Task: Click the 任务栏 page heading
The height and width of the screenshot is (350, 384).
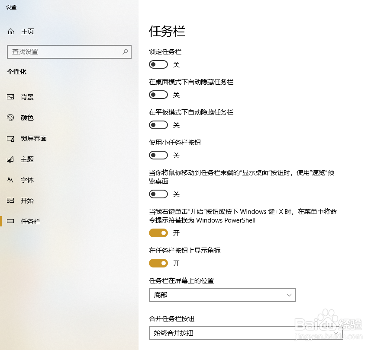Action: click(167, 31)
